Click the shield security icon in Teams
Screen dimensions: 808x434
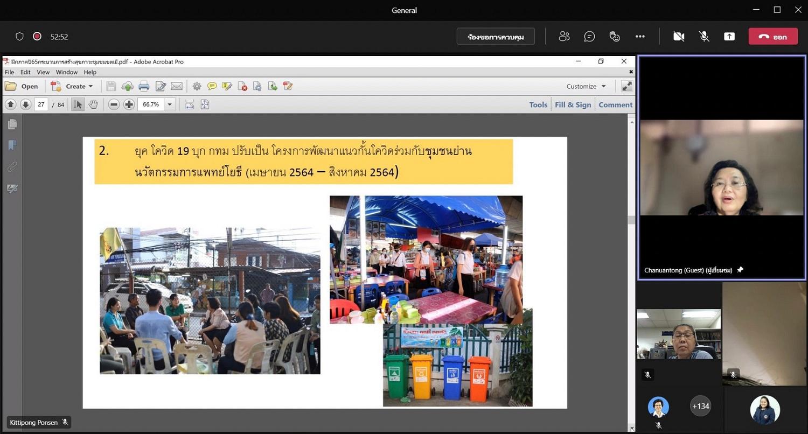tap(19, 37)
